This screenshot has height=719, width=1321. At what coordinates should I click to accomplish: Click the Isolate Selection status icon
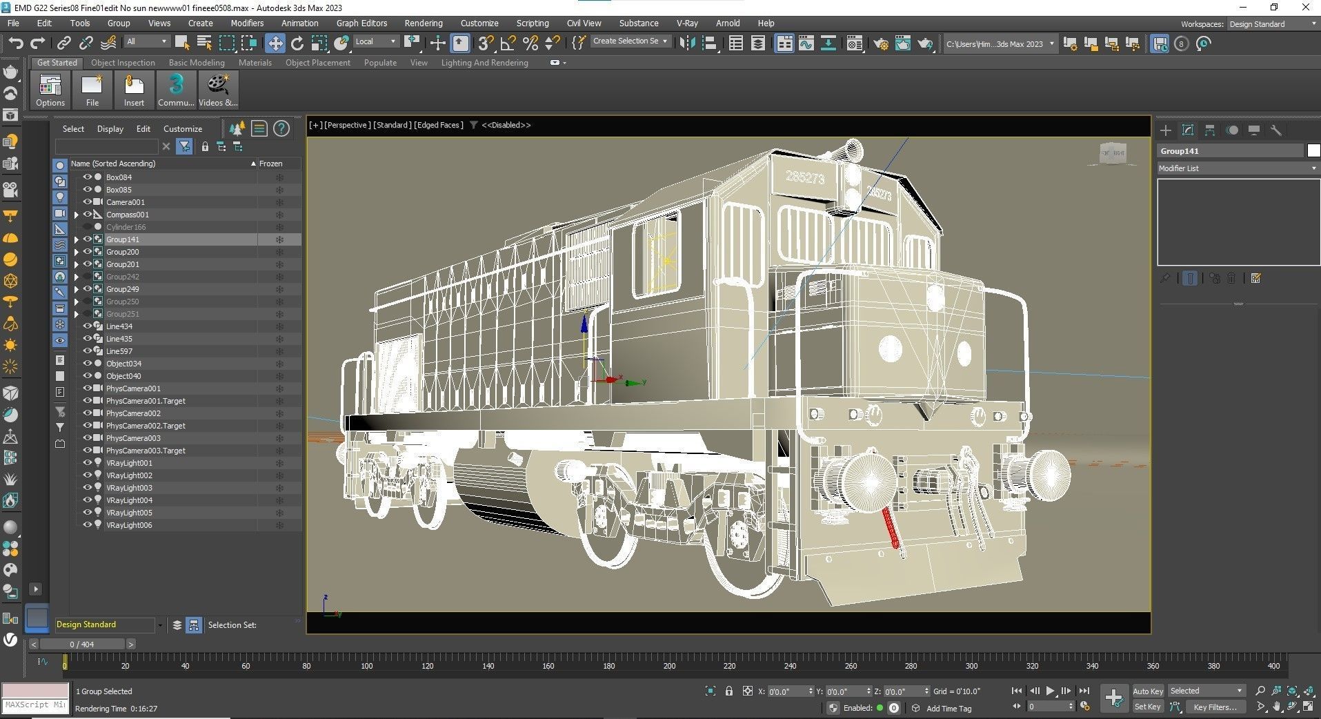[711, 691]
